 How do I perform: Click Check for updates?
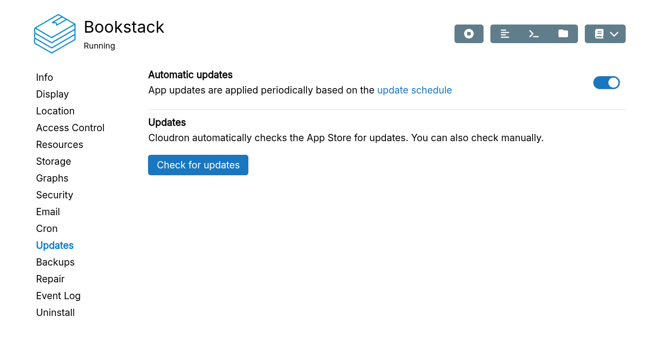[198, 165]
